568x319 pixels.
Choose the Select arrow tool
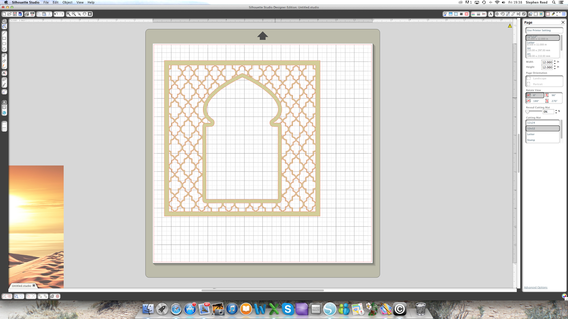coord(4,21)
